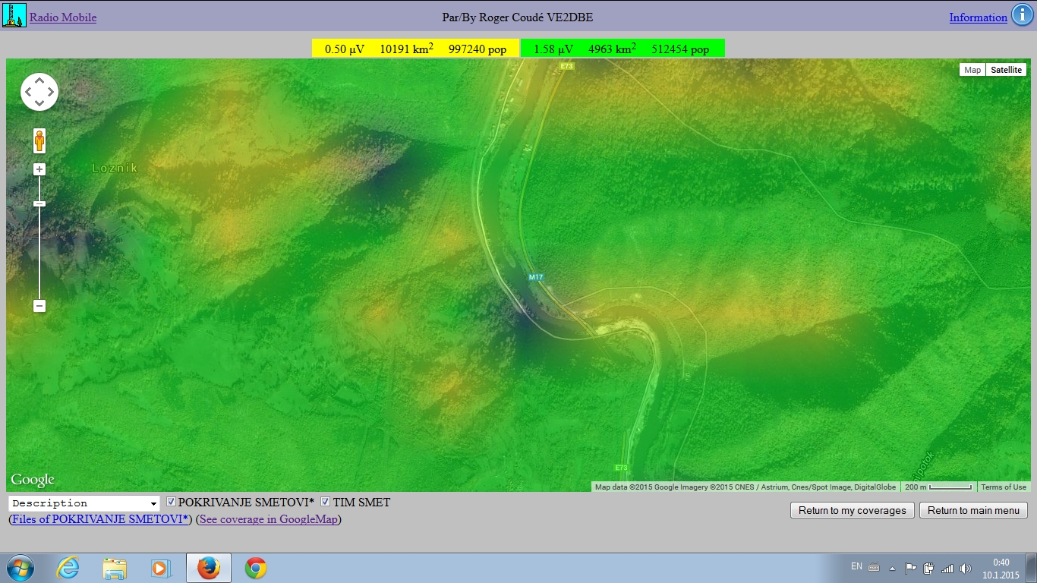Expand the Description dropdown
The width and height of the screenshot is (1037, 583).
point(84,503)
